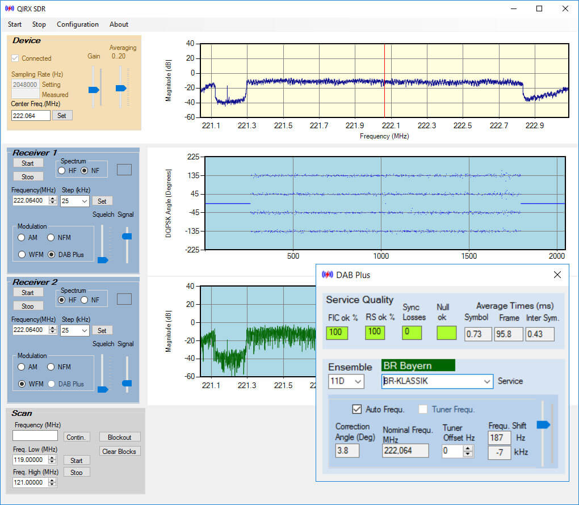This screenshot has width=579, height=505.
Task: Open the Configuration menu
Action: [x=78, y=24]
